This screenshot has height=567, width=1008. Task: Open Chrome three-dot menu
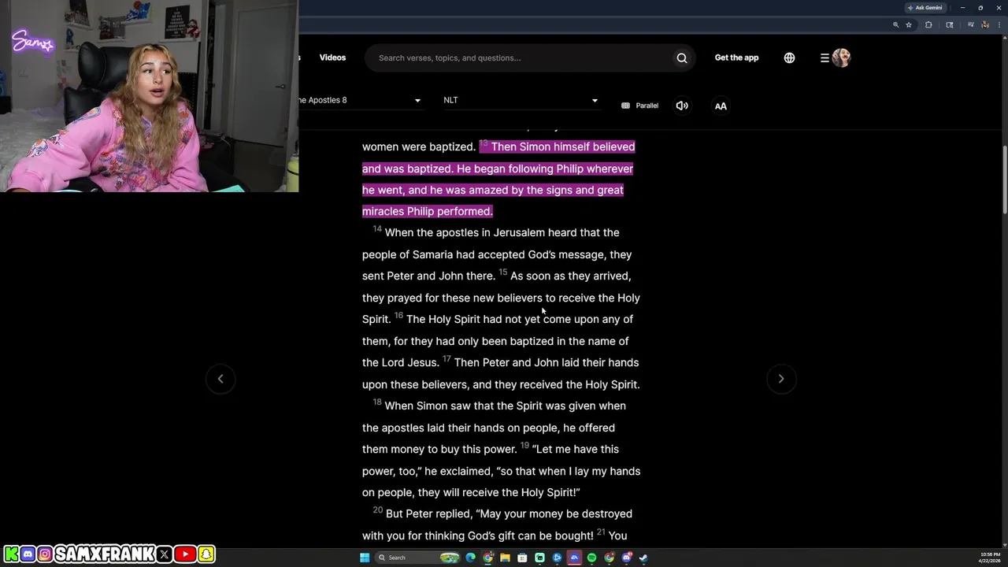click(999, 25)
